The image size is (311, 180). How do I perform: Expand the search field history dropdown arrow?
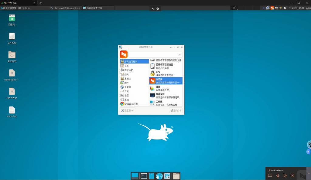tap(180, 55)
